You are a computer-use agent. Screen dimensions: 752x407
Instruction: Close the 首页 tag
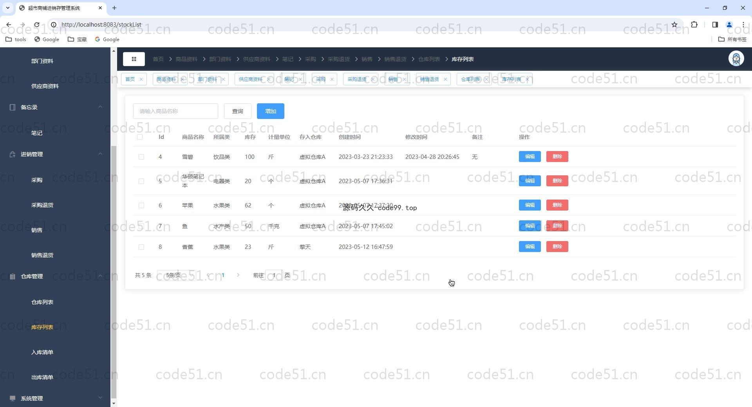141,79
